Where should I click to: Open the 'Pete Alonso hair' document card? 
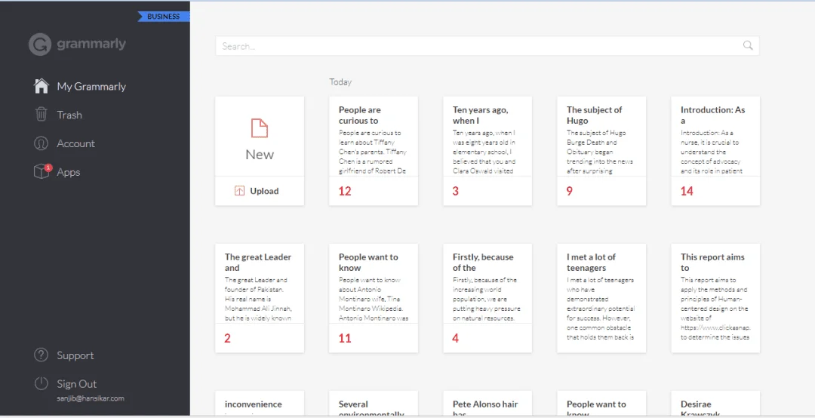click(x=487, y=404)
